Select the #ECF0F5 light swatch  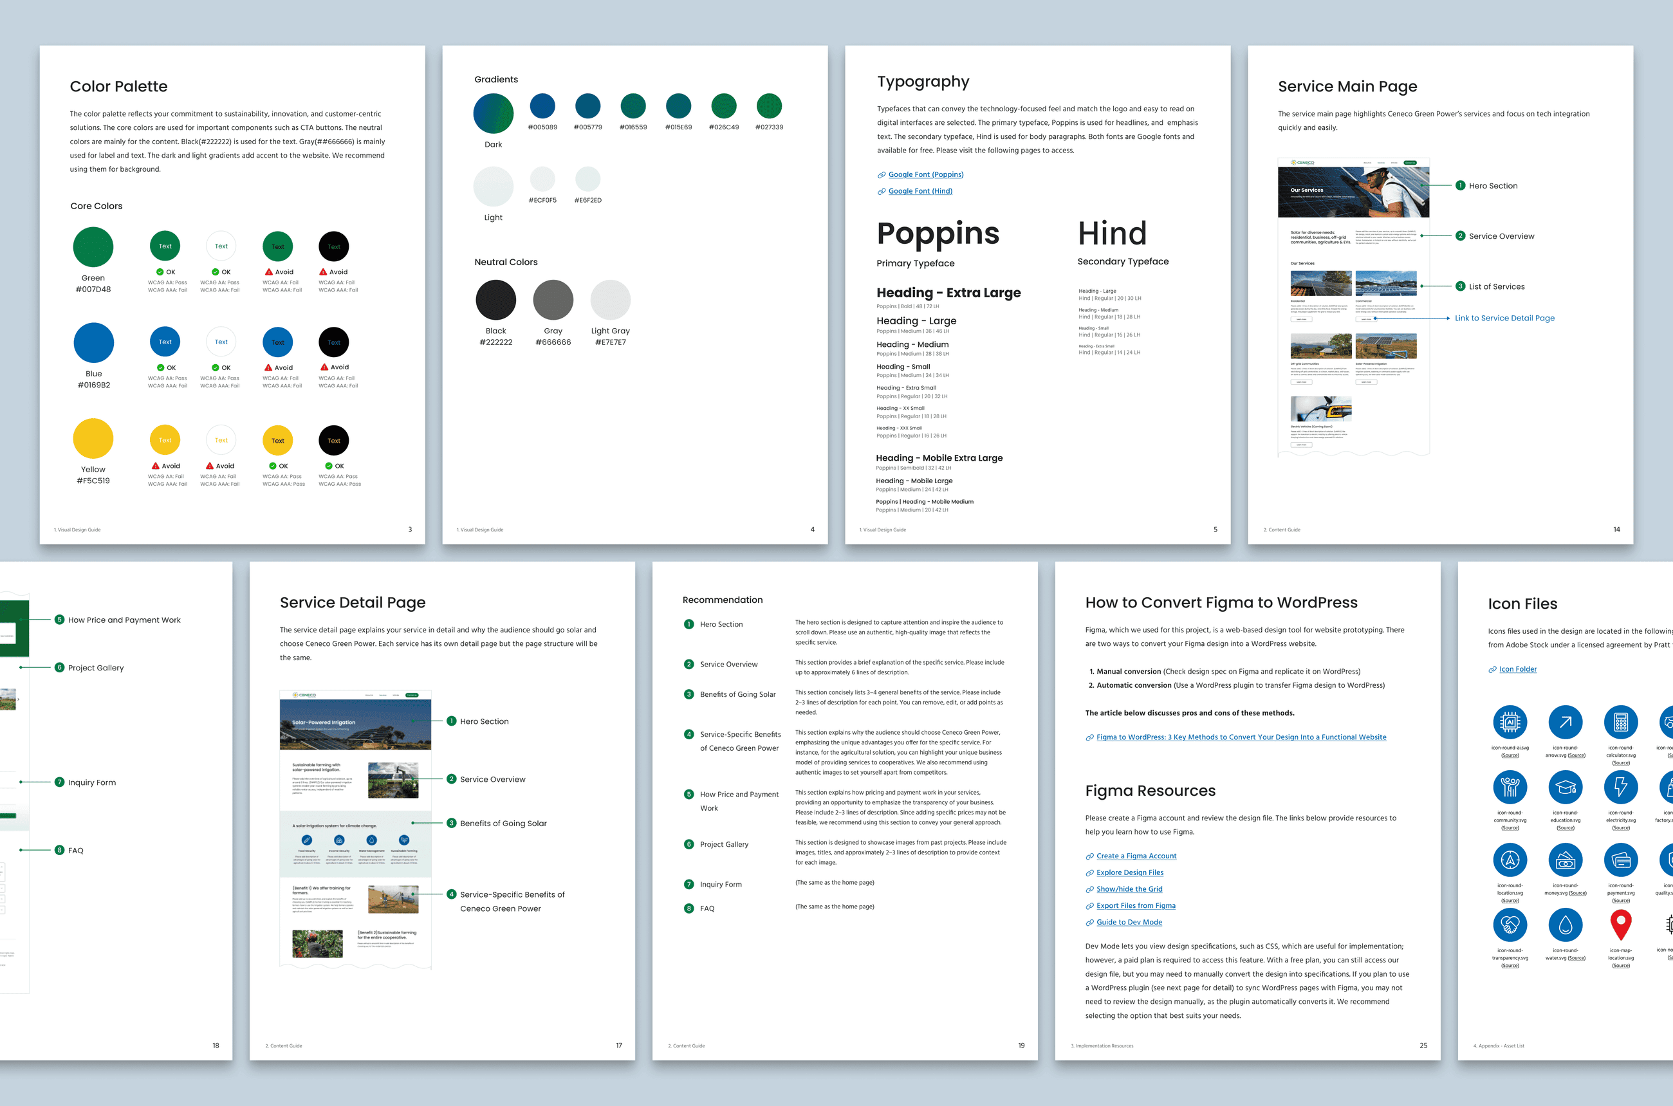pos(542,179)
